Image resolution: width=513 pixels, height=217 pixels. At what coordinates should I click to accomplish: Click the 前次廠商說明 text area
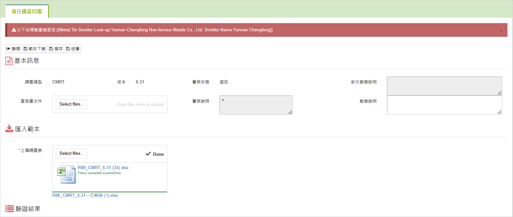(444, 86)
